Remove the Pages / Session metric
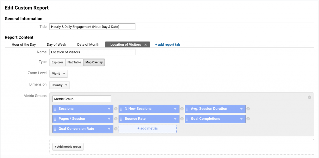 coord(116,119)
